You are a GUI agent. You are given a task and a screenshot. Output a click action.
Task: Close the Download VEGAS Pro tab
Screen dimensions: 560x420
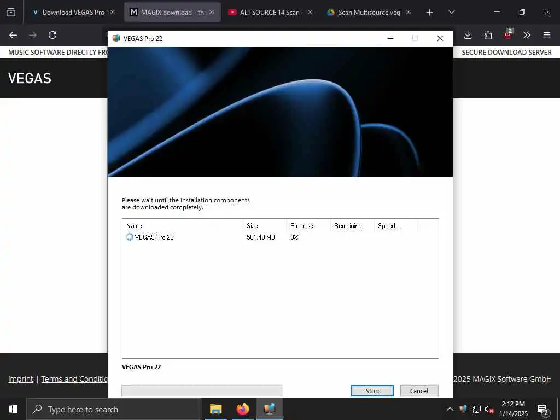tap(113, 12)
